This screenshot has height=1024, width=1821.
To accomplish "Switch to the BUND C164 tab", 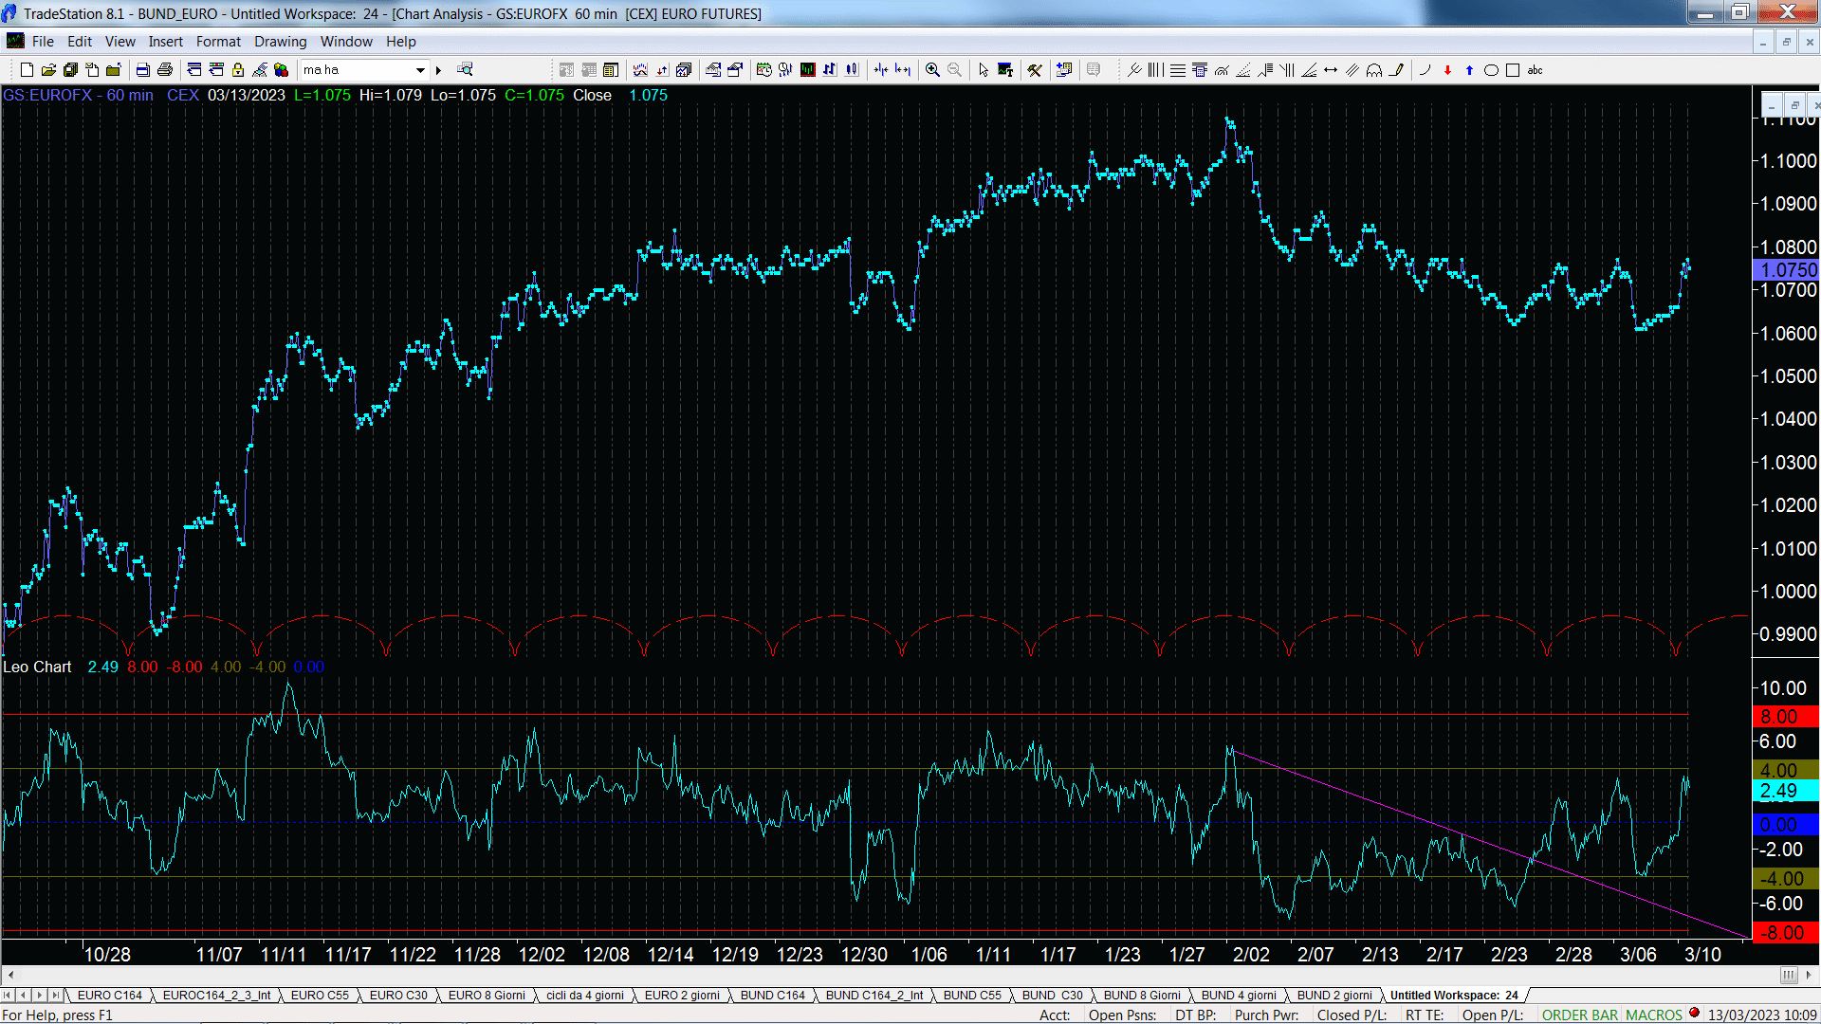I will [773, 996].
